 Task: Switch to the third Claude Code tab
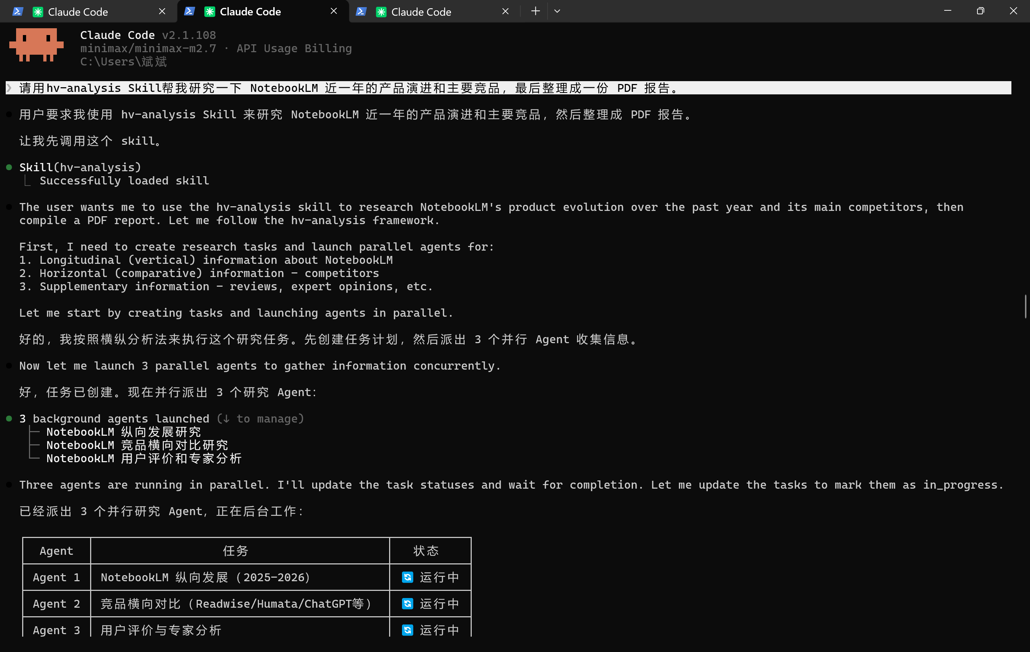point(421,11)
